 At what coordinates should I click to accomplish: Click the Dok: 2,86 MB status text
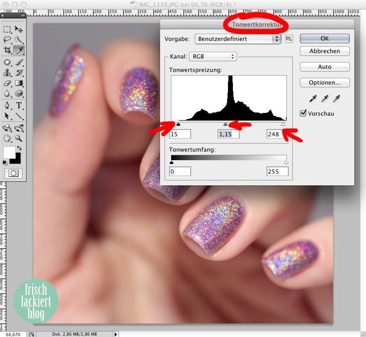(x=75, y=334)
